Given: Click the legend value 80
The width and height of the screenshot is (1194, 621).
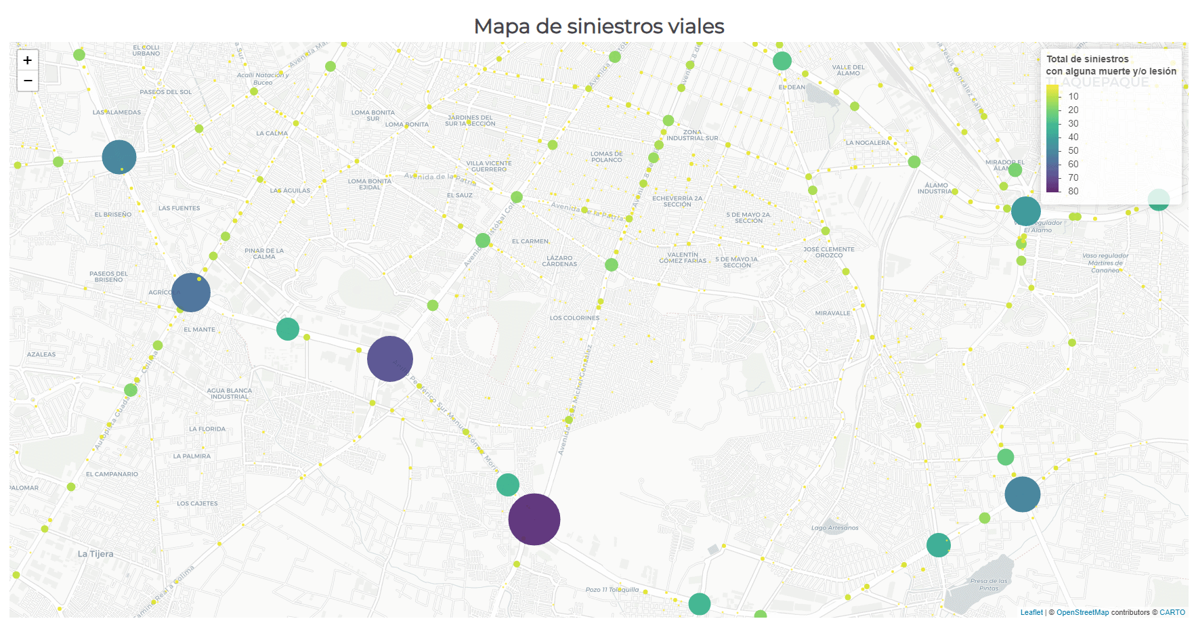Looking at the screenshot, I should 1073,191.
